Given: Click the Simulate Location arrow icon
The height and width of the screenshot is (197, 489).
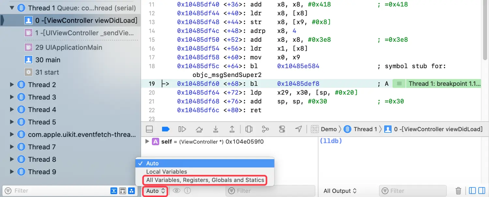Looking at the screenshot, I should click(x=299, y=129).
